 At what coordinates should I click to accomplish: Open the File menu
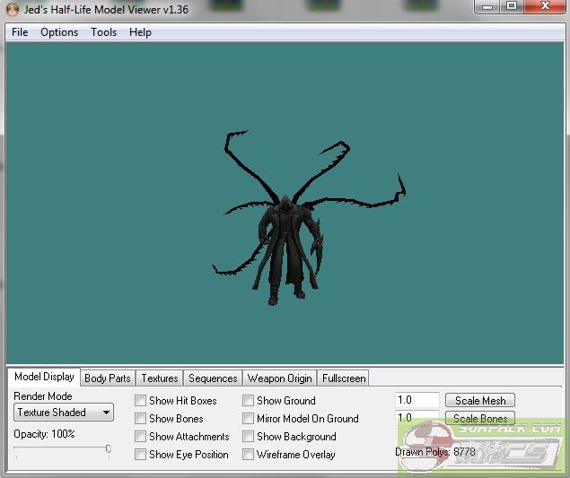click(20, 32)
